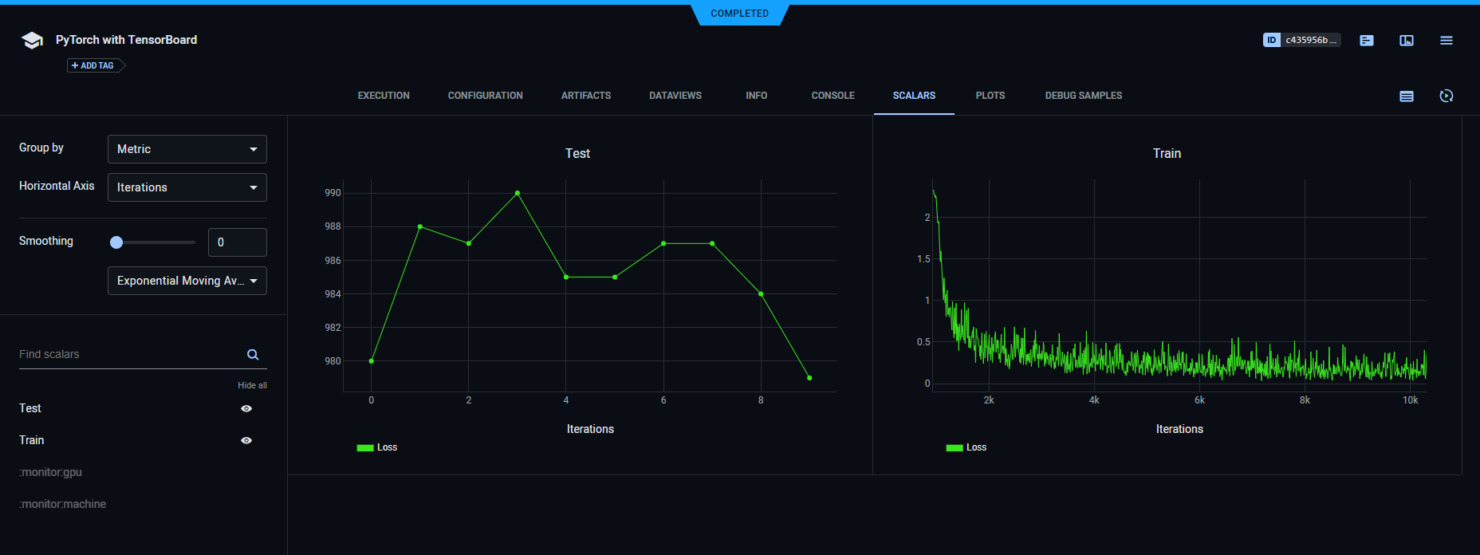1480x555 pixels.
Task: Expand the Exponential Moving Average dropdown
Action: (187, 281)
